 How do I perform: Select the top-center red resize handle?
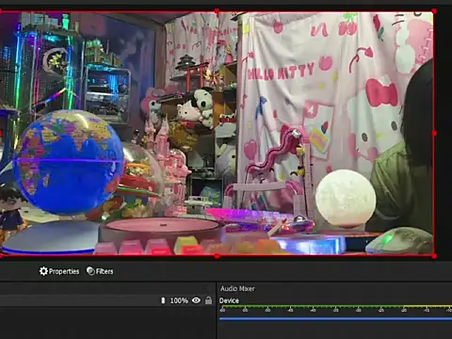coord(217,11)
